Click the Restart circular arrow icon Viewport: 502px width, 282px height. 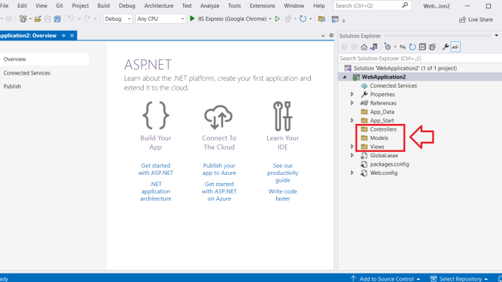(303, 19)
